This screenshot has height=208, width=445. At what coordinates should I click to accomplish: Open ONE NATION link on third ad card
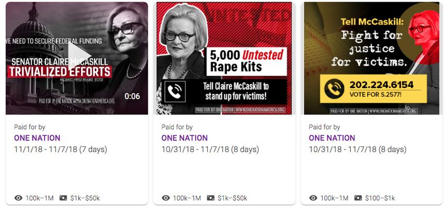pos(332,138)
